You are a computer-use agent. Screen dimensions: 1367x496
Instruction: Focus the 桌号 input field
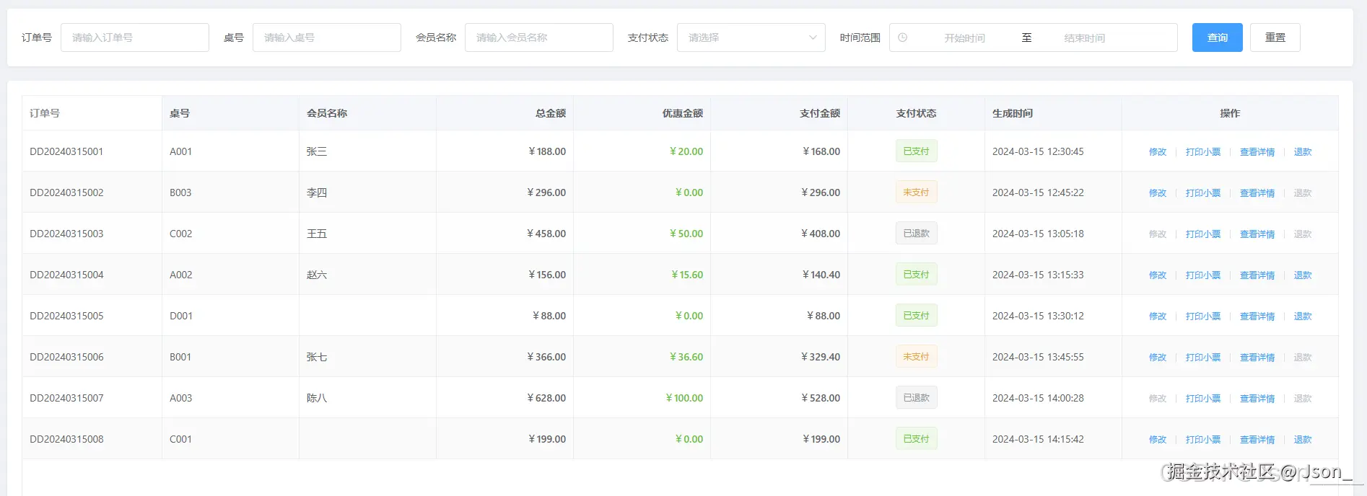(327, 37)
